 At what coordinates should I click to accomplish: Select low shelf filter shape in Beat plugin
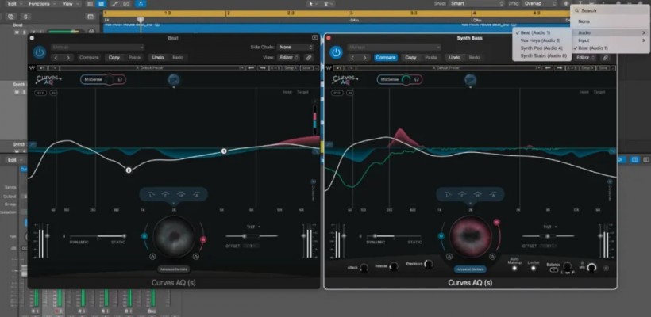tap(152, 194)
